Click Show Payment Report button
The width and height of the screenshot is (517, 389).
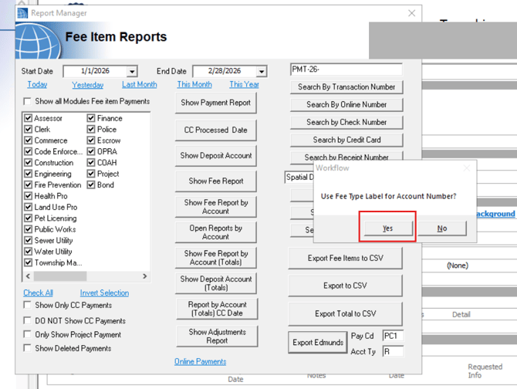click(x=215, y=103)
